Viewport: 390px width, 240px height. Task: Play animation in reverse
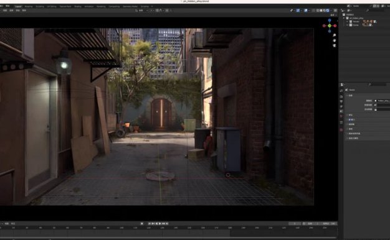(x=156, y=223)
